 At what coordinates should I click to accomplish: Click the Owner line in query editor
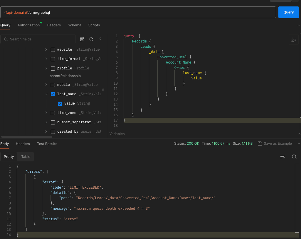click(x=181, y=68)
